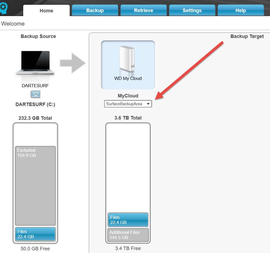Click the small computer drive icon
The image size is (270, 253).
coord(35,94)
